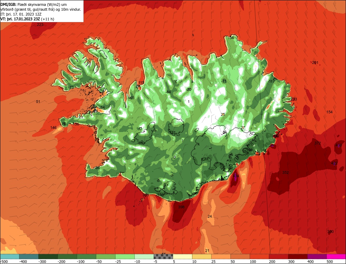The image size is (346, 264).
Task: Click the value -86 on the southwest peninsula
Action: (x=97, y=168)
